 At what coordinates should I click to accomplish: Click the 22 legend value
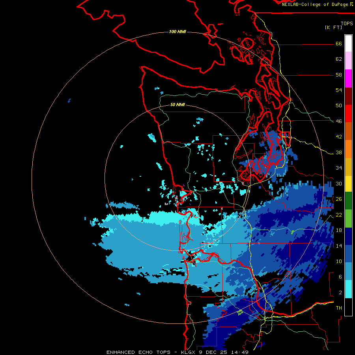pos(339,215)
